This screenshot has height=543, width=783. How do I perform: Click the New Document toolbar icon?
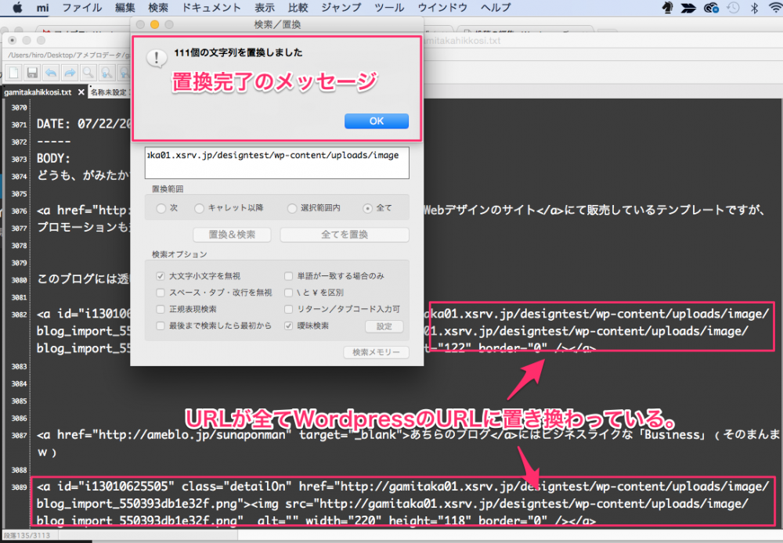[x=13, y=73]
